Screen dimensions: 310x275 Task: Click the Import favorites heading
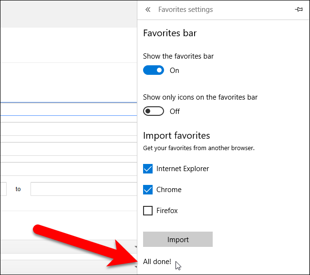pyautogui.click(x=176, y=136)
